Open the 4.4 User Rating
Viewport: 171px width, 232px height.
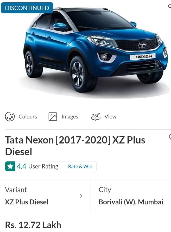click(x=37, y=166)
